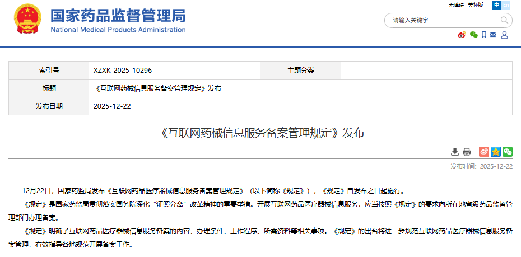Click the 标题 label cell
This screenshot has width=521, height=257.
(49, 88)
